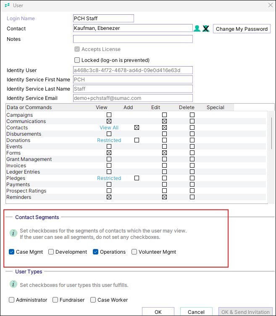Viewport: 276px width, 316px height.
Task: Check Delete permission for Contacts
Action: point(192,128)
